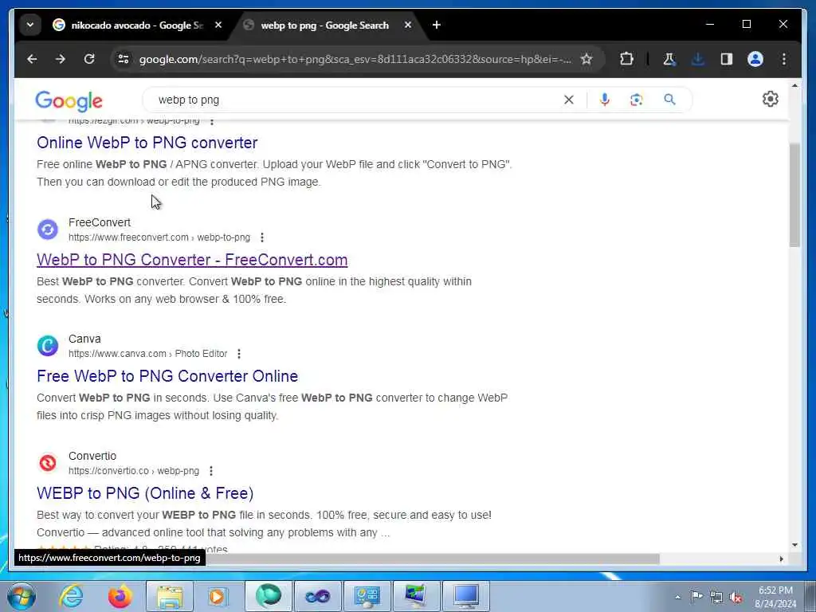Open the Windows Start menu

pyautogui.click(x=20, y=596)
